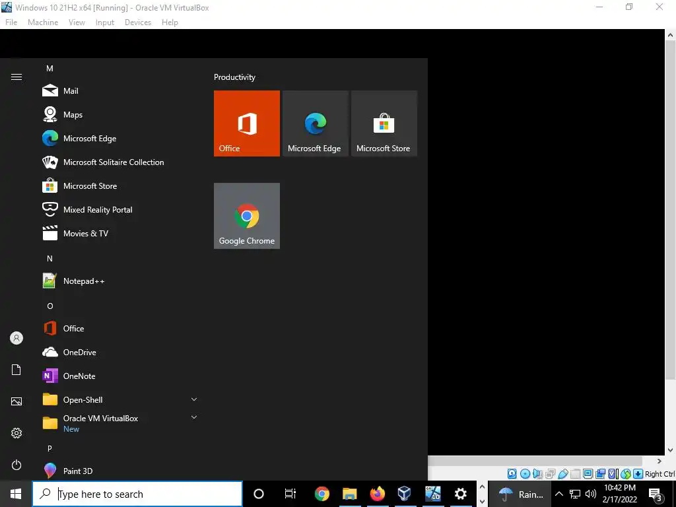Open the clock showing 10:42 PM
Image resolution: width=676 pixels, height=507 pixels.
[619, 494]
